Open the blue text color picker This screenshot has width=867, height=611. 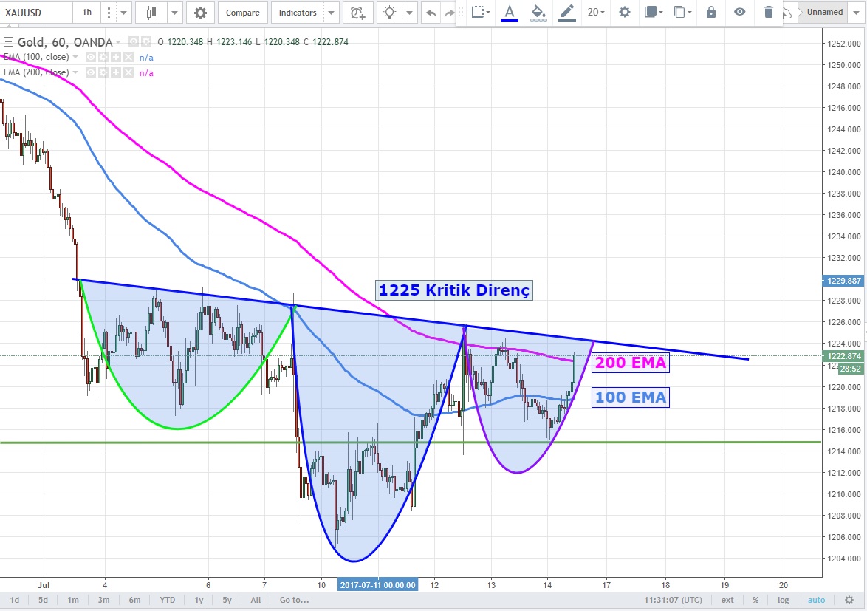point(509,12)
